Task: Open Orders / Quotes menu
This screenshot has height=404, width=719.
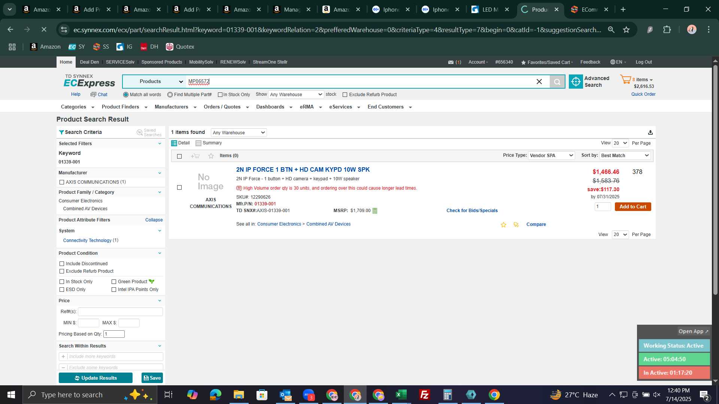Action: coord(226,107)
